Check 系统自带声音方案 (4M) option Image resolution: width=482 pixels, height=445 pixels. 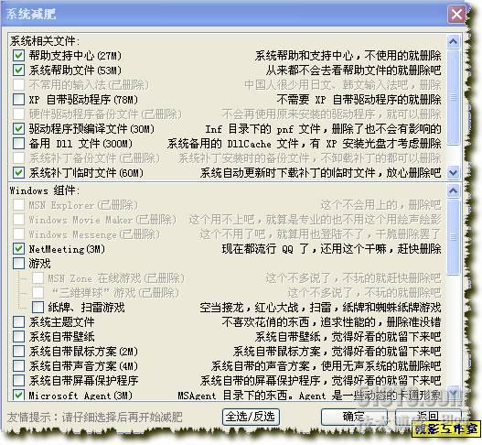18,366
